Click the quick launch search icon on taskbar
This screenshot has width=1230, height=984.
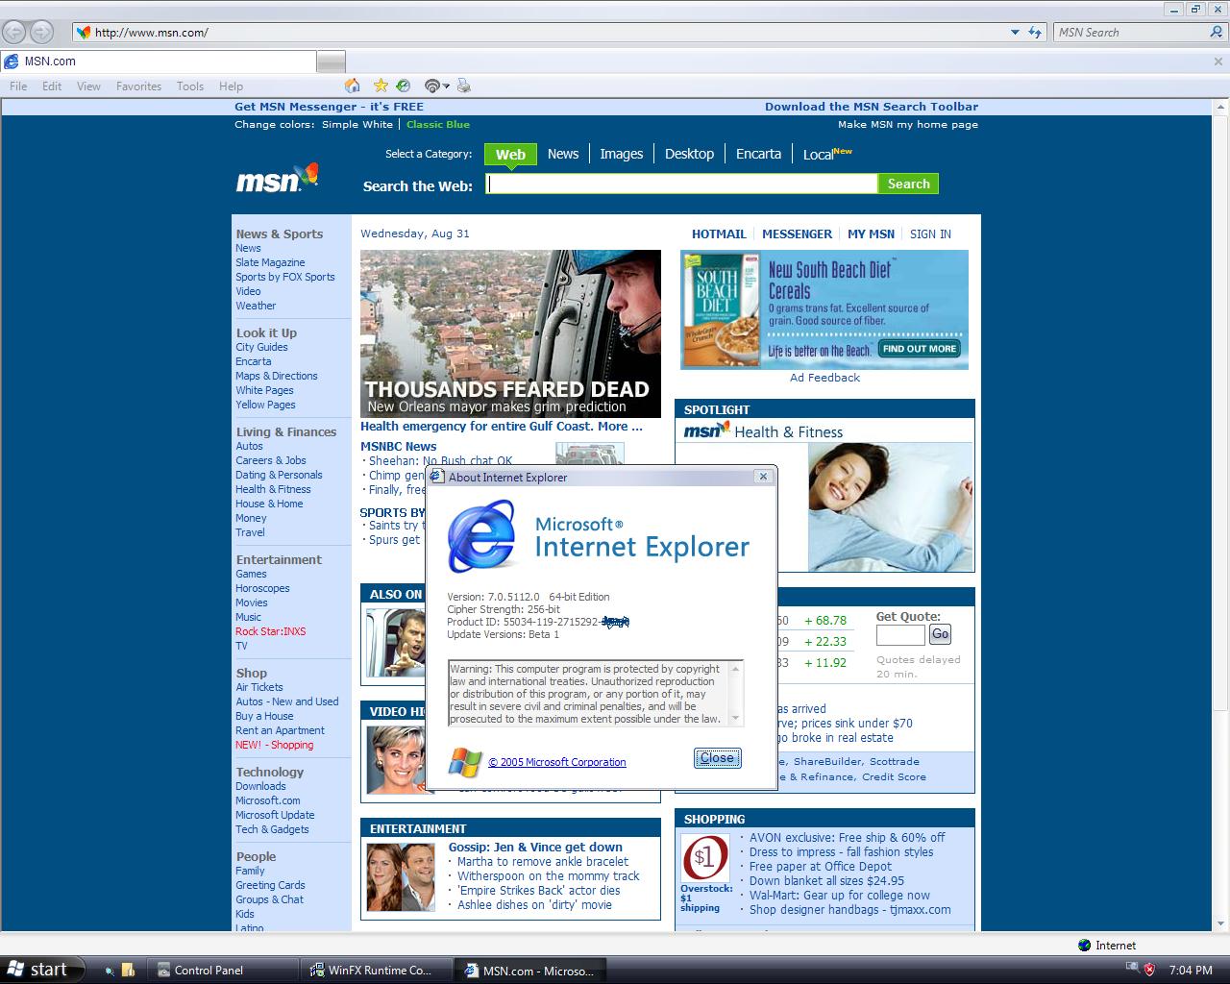110,971
